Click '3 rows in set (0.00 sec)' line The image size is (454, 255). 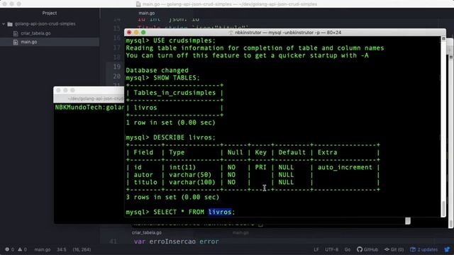pos(172,197)
